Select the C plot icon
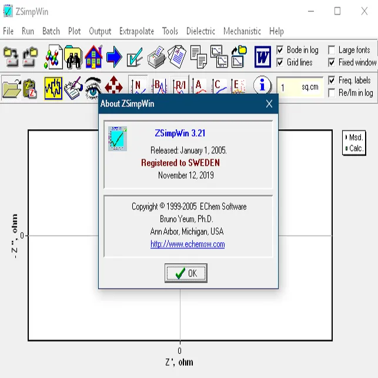The height and width of the screenshot is (378, 378). pyautogui.click(x=219, y=85)
